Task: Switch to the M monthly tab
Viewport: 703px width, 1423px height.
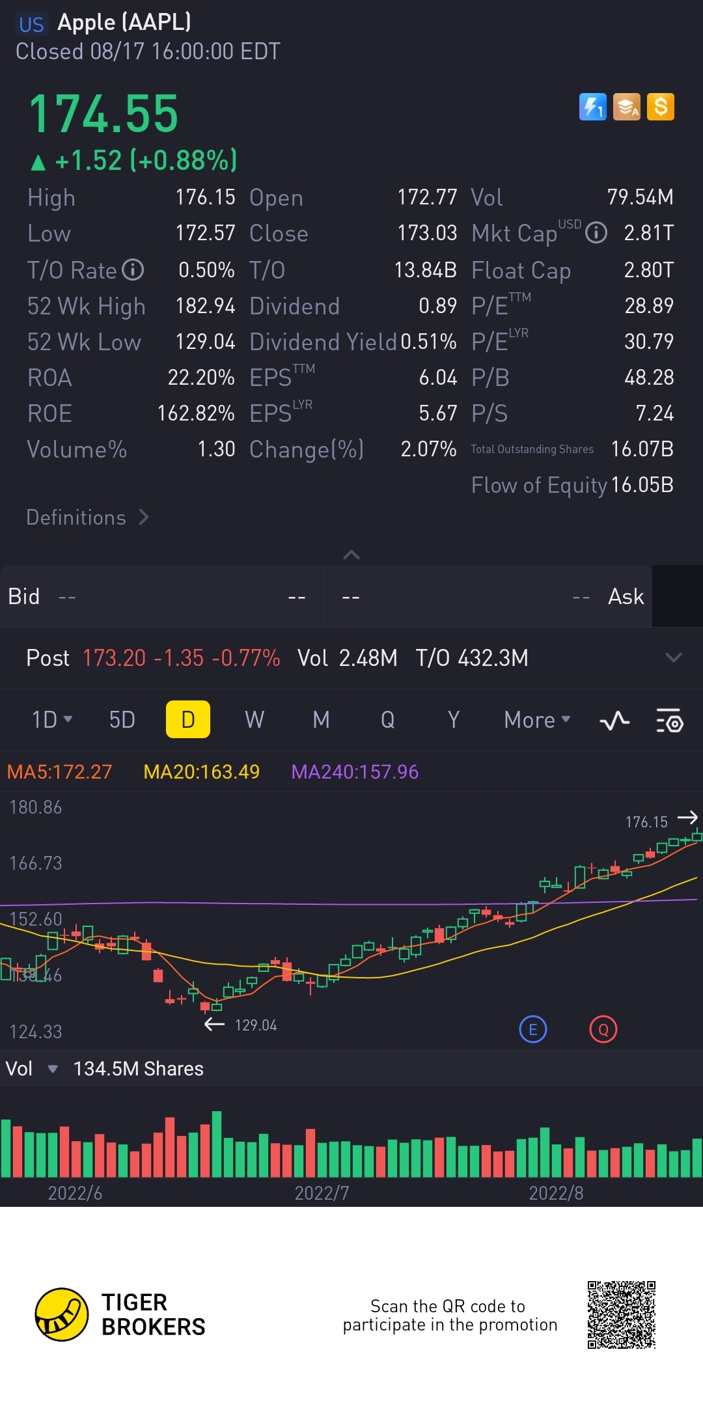Action: tap(321, 719)
